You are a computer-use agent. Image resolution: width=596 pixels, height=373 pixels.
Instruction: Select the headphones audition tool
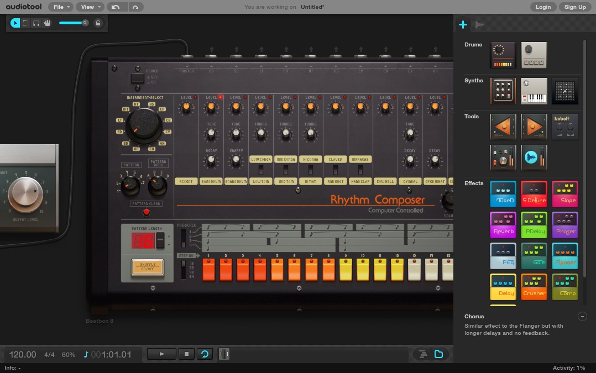click(x=36, y=23)
